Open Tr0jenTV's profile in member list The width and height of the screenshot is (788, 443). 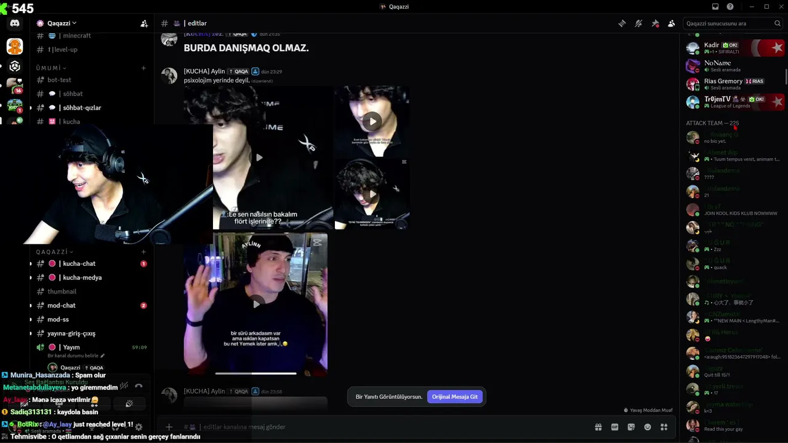(x=734, y=102)
